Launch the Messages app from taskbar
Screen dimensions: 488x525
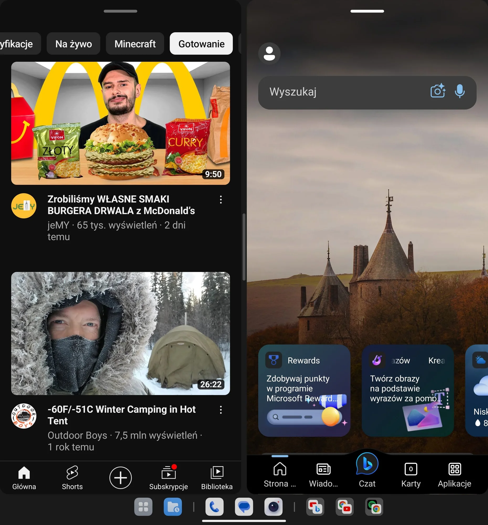[244, 507]
